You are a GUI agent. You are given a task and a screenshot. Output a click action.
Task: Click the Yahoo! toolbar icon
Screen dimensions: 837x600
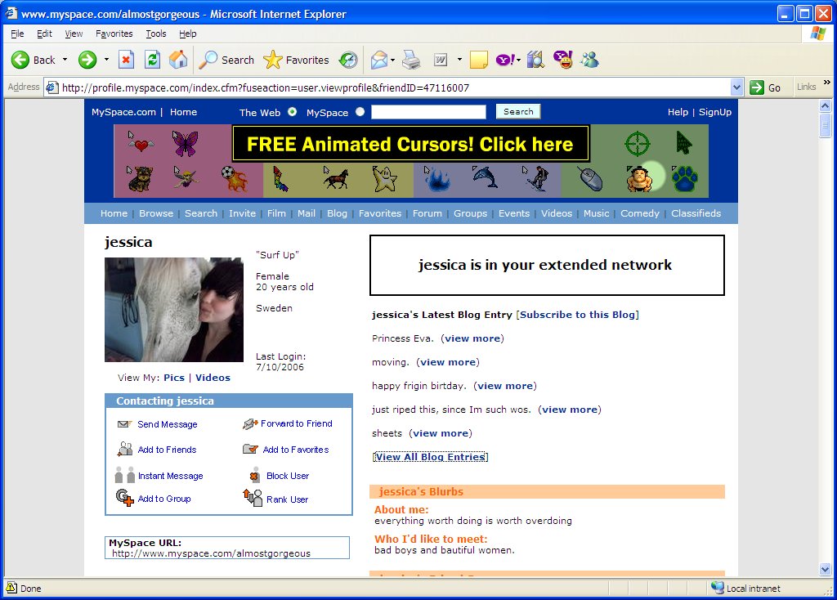[505, 60]
